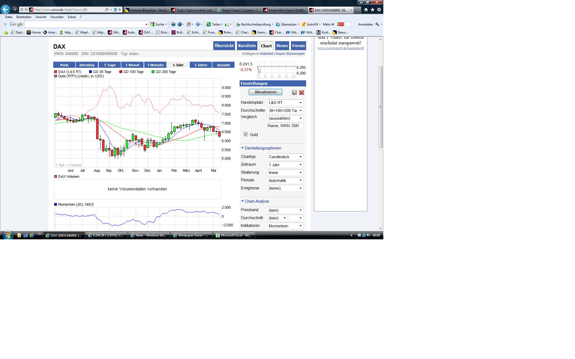This screenshot has width=575, height=359.
Task: Switch to the Übersicht tab
Action: 224,46
